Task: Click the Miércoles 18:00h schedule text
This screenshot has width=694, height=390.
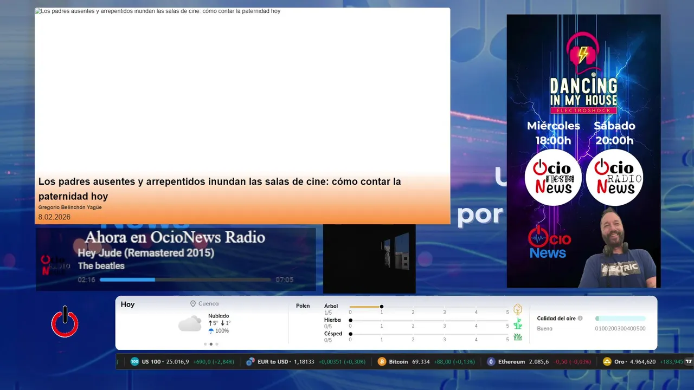Action: coord(553,133)
